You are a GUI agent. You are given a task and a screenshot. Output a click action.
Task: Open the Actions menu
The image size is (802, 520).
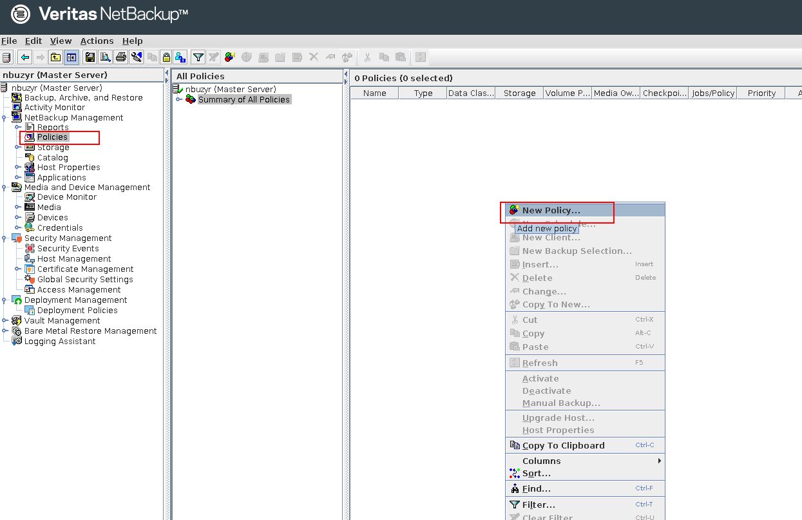click(97, 41)
